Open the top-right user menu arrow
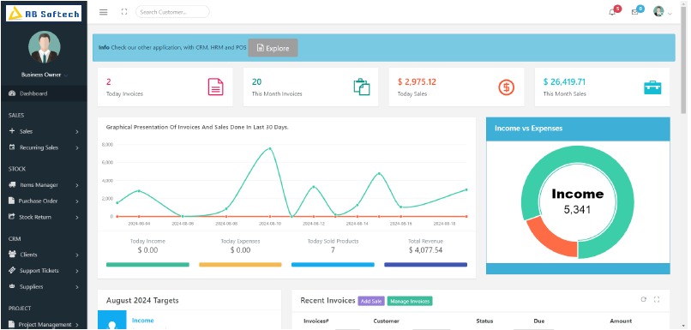691x330 pixels. click(x=670, y=14)
